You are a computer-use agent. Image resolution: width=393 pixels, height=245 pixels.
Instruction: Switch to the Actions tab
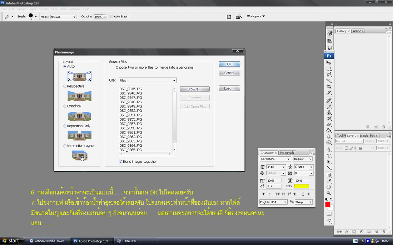358,31
